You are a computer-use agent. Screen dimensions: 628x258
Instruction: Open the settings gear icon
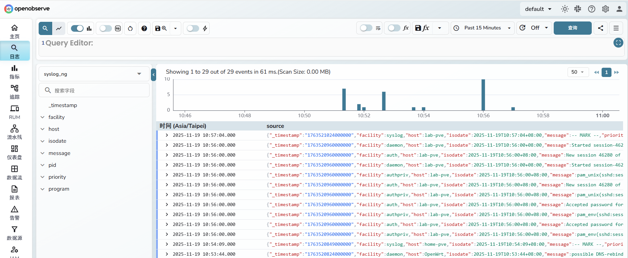(x=605, y=9)
